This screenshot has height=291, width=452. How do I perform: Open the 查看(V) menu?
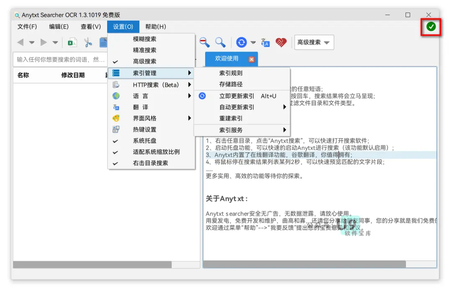[91, 26]
